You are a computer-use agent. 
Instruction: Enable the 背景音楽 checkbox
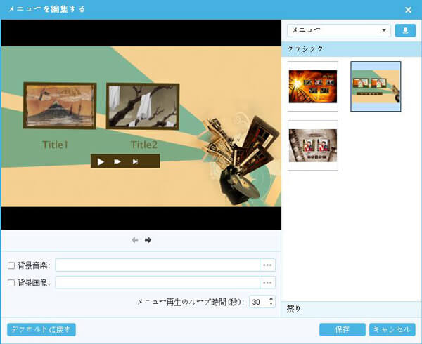click(x=11, y=265)
